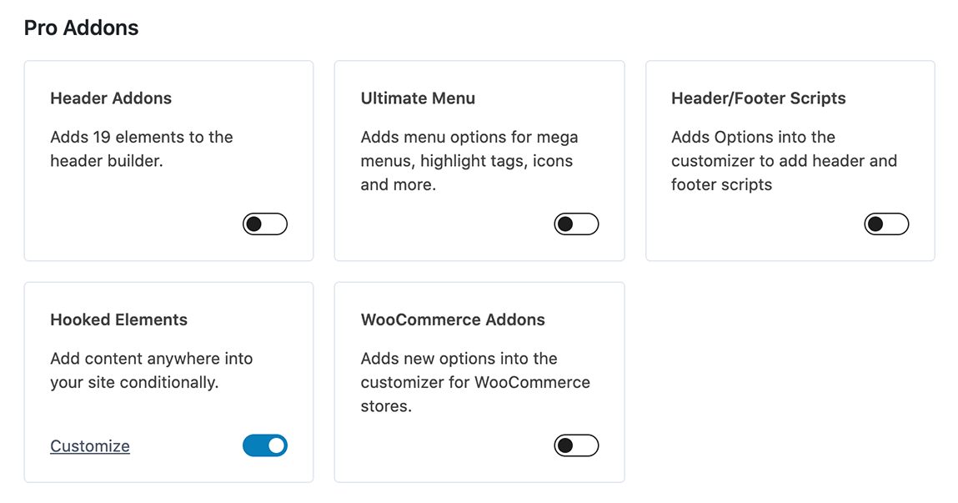The image size is (958, 503).
Task: Click the Ultimate Menu heading
Action: [418, 98]
